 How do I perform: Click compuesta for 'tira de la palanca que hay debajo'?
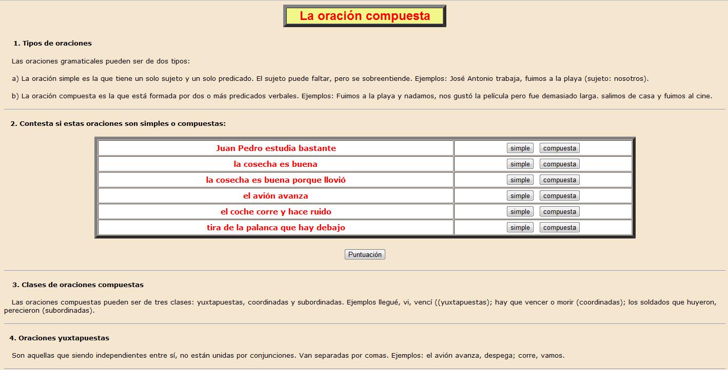(x=559, y=227)
